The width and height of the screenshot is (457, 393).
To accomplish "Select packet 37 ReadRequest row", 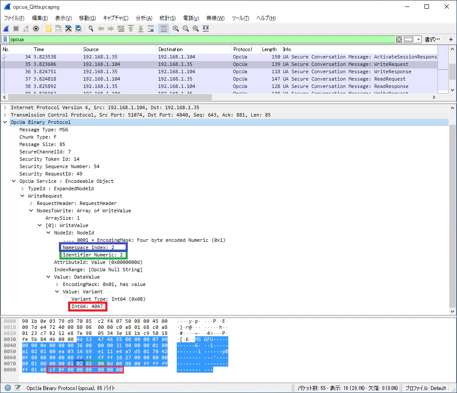I will coord(219,79).
